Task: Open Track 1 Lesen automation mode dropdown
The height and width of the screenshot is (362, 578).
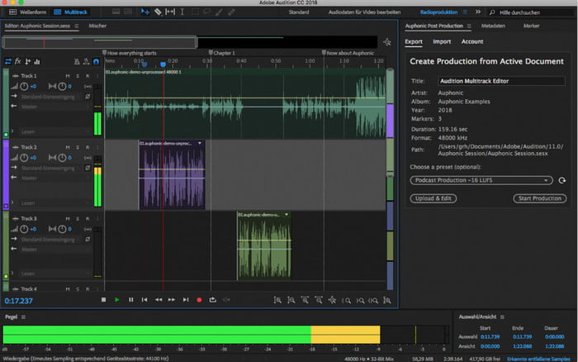Action: point(55,131)
